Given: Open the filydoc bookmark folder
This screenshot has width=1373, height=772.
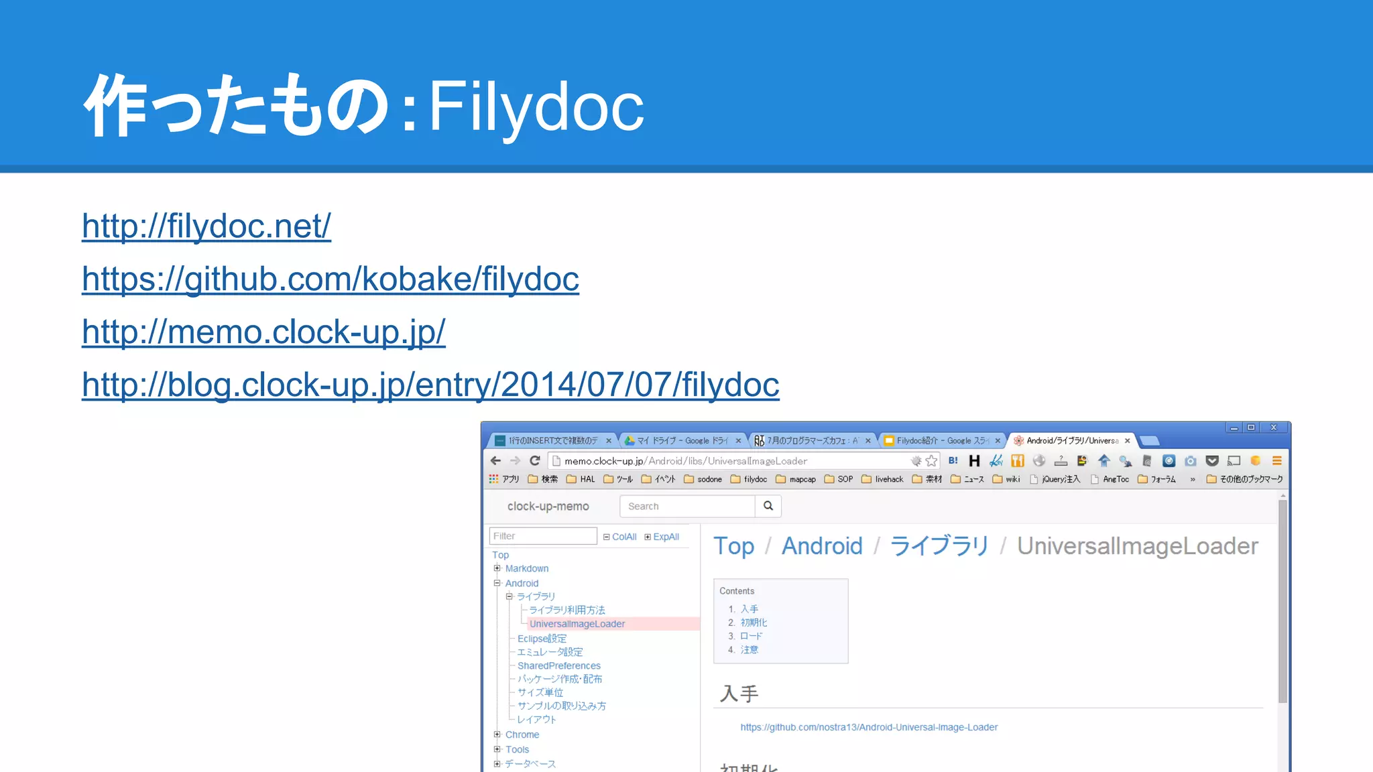Looking at the screenshot, I should pyautogui.click(x=749, y=479).
